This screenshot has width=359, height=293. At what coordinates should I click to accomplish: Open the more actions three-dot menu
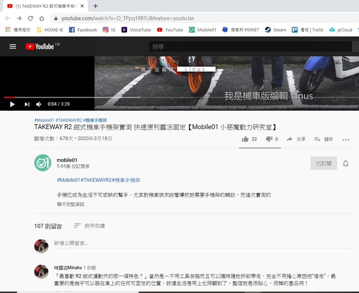346,140
